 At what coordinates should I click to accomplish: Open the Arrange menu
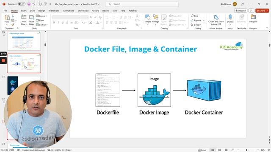click(155, 20)
